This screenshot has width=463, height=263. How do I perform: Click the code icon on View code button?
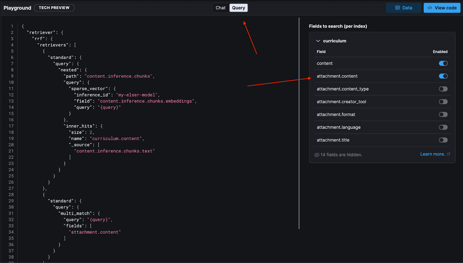click(x=430, y=8)
